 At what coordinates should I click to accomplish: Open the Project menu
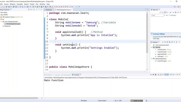(x=32, y=4)
